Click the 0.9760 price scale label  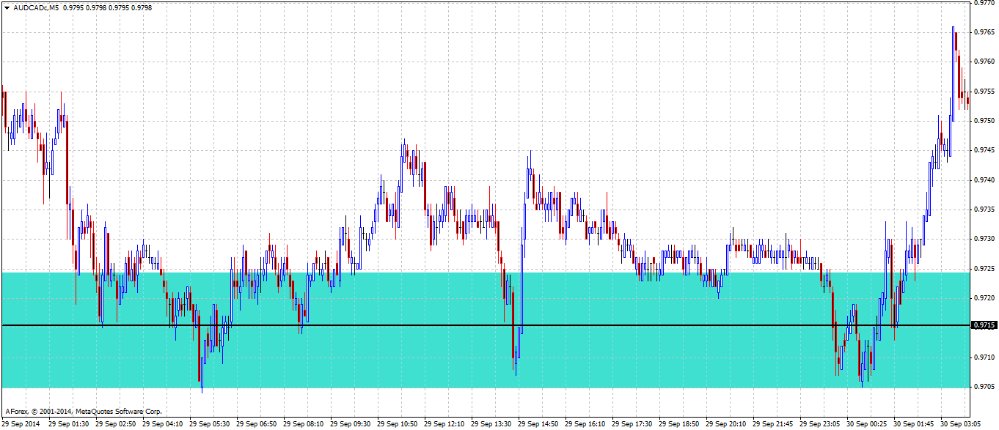pos(984,62)
